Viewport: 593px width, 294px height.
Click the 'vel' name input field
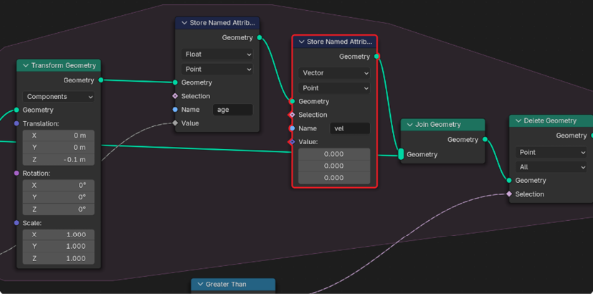click(349, 128)
